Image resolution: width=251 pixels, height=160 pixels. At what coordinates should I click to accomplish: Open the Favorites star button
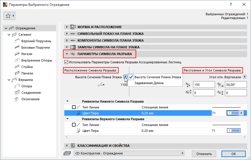9,16
